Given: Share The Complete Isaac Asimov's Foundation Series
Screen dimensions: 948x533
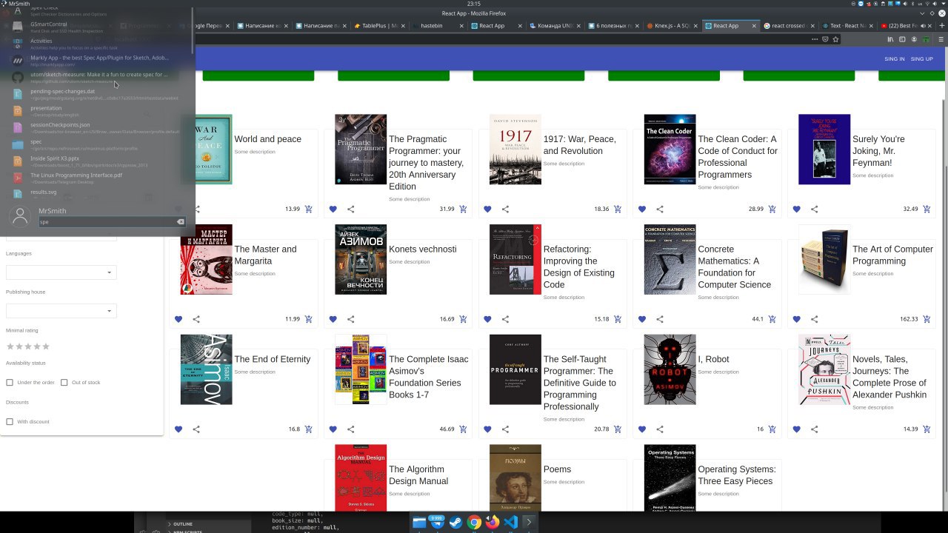Looking at the screenshot, I should tap(351, 429).
